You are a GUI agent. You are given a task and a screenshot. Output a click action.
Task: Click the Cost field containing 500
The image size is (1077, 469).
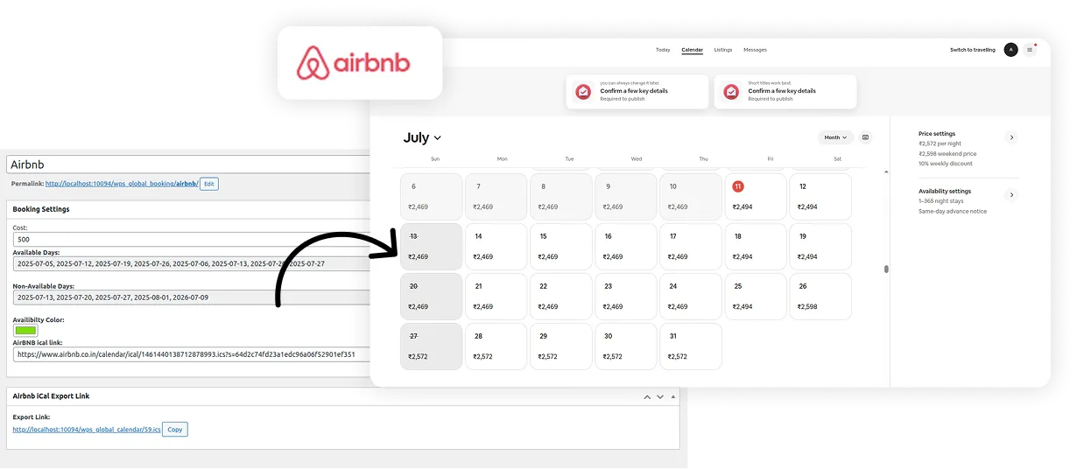pos(192,239)
